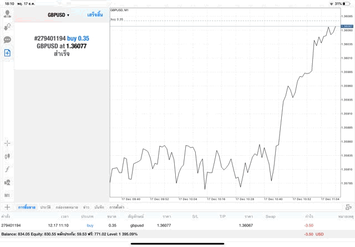Toggle the panel layout icon at right

348,207
